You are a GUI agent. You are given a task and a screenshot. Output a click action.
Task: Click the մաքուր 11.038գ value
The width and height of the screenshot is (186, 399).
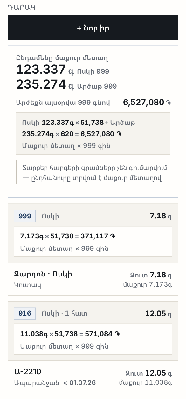[145, 383]
